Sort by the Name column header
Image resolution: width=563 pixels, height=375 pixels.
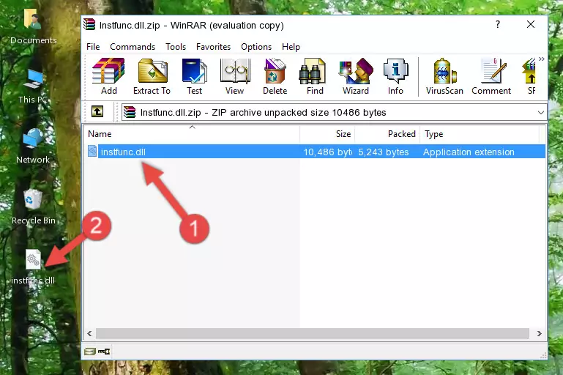point(192,134)
